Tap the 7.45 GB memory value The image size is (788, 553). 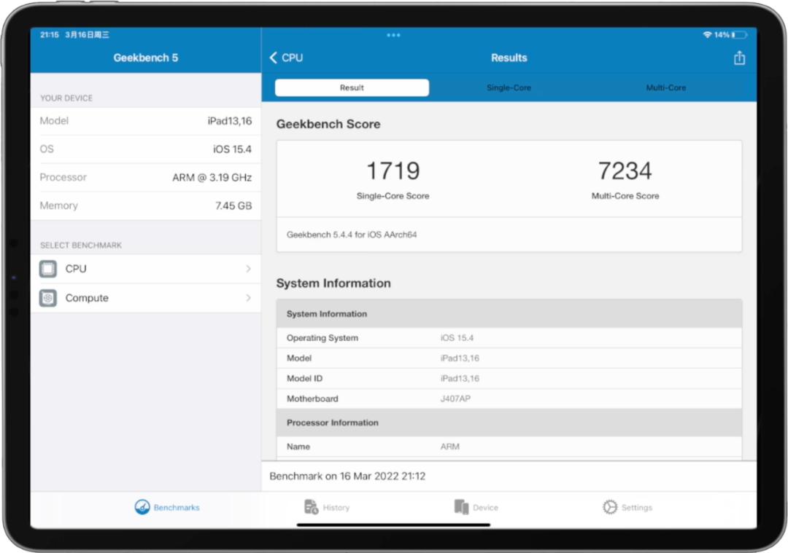click(x=233, y=205)
